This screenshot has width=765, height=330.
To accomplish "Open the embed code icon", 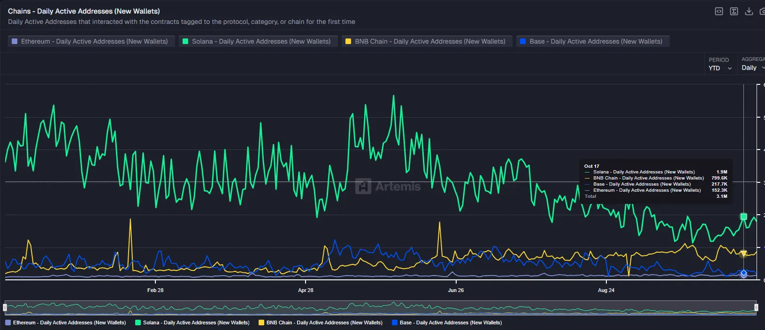I will pyautogui.click(x=719, y=11).
